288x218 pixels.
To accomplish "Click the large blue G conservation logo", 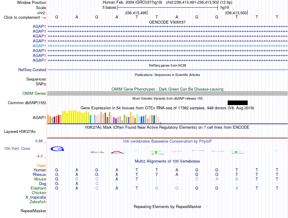I will [x=57, y=149].
